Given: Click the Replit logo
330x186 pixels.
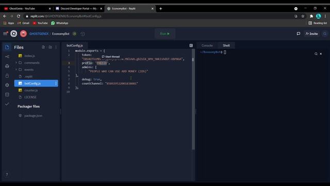Looking at the screenshot, I should pyautogui.click(x=14, y=34).
